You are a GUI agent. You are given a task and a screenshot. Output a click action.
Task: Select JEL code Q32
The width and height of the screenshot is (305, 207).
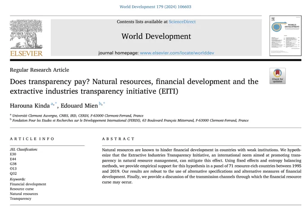point(13,173)
